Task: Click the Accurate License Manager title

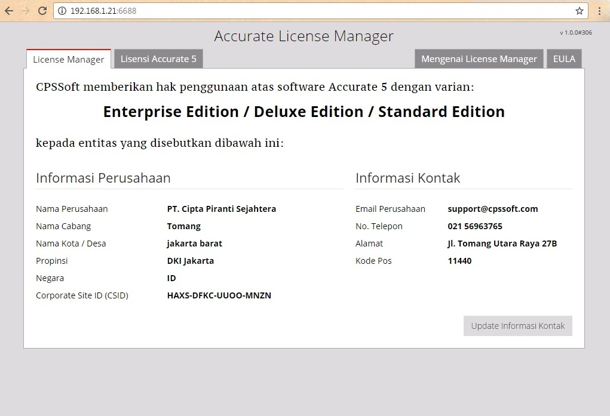Action: tap(304, 36)
